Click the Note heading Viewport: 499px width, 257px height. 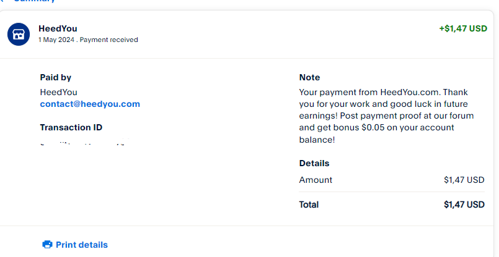[x=310, y=77]
